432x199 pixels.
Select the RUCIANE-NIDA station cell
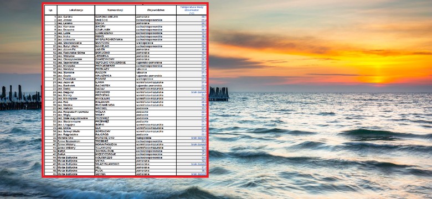(115, 105)
